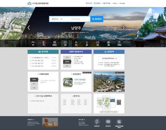Select the 토픽어 tab in 디렉토리분류
Screen dimensions: 166x130
(34, 79)
